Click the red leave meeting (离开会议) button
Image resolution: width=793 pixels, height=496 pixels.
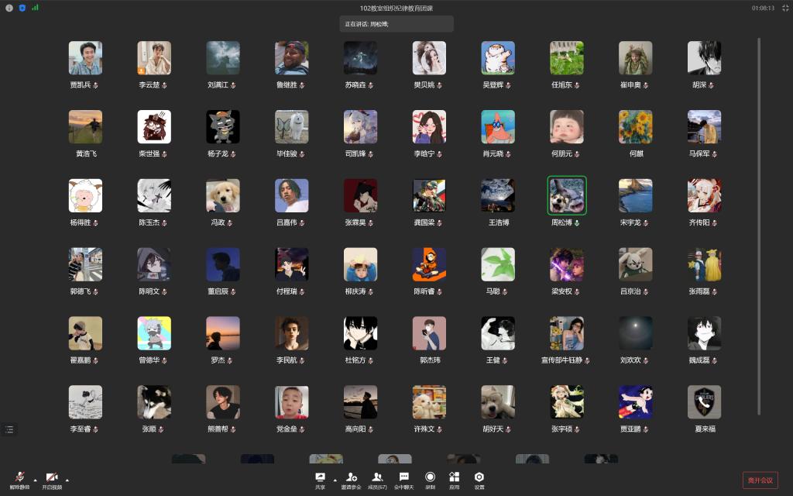point(760,480)
